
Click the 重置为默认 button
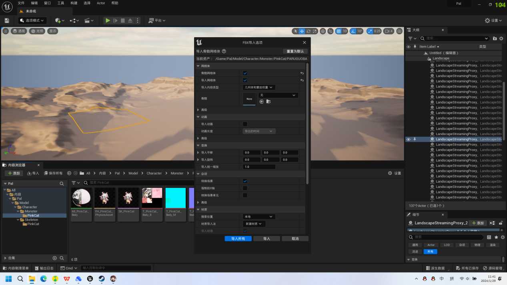click(295, 51)
